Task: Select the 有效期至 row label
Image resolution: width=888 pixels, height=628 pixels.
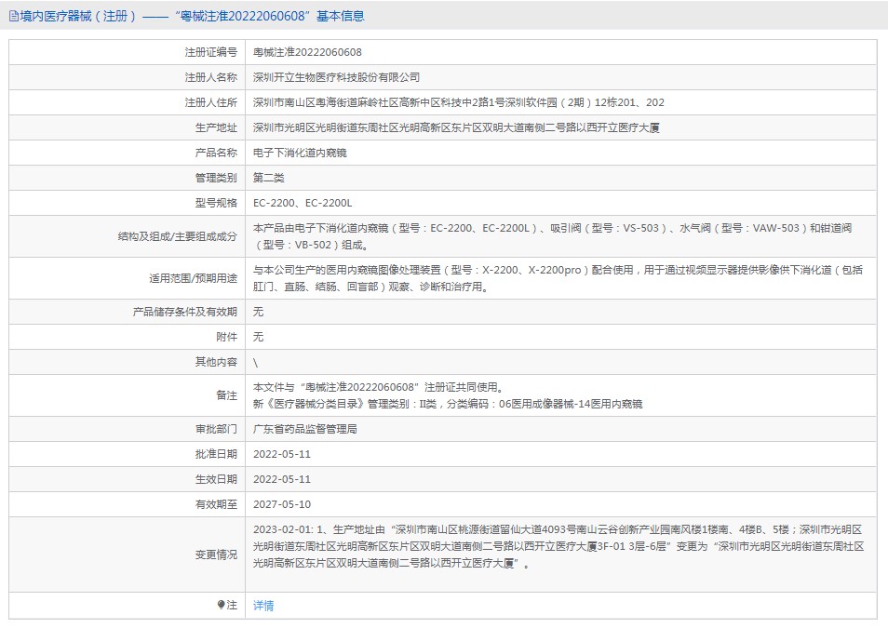Action: (216, 504)
